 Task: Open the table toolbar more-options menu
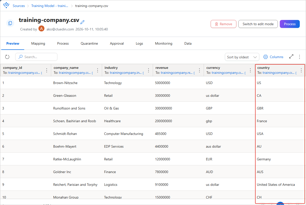click(300, 57)
